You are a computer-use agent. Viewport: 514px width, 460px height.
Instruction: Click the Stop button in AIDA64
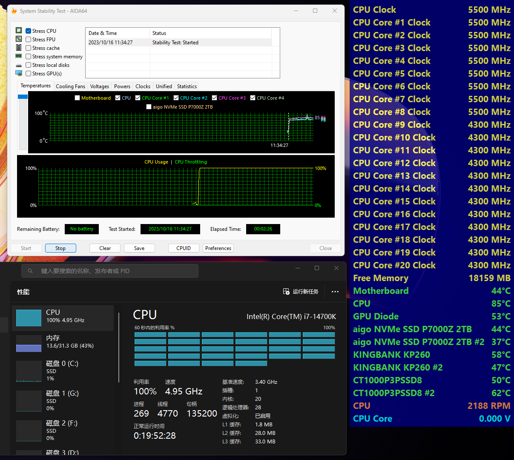coord(60,248)
